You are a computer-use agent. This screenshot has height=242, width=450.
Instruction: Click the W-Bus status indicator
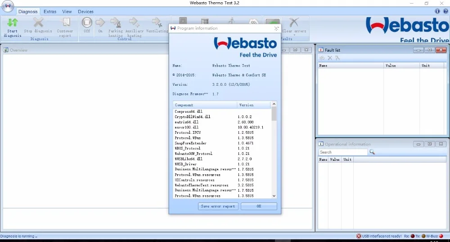[x=441, y=236]
